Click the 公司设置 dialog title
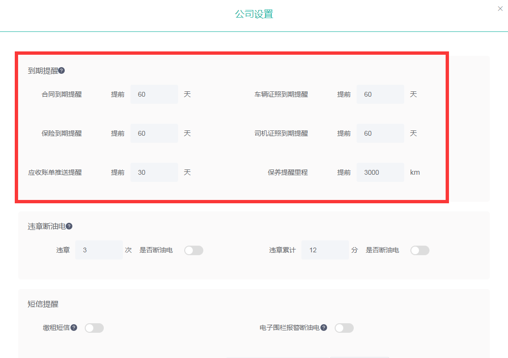Image resolution: width=508 pixels, height=358 pixels. [x=254, y=14]
